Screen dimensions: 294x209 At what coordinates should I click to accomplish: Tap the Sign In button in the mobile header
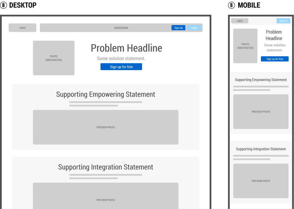(x=283, y=21)
